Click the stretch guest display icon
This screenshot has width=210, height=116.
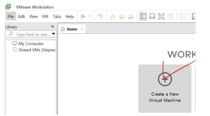pos(194,17)
